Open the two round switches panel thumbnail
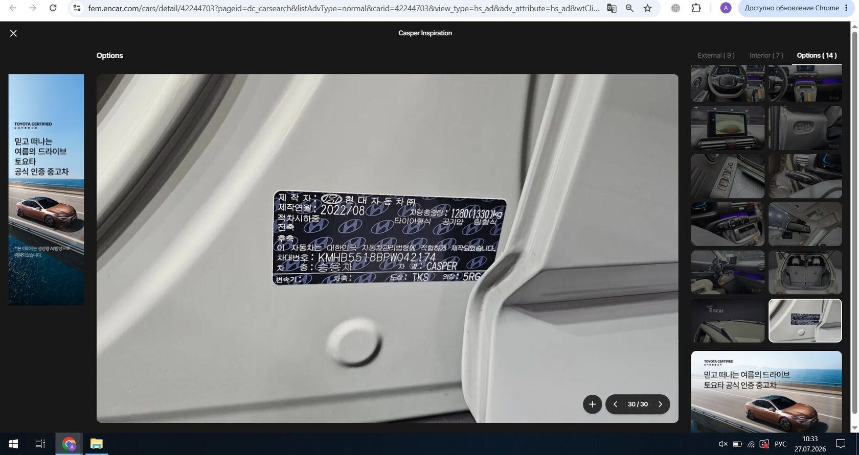 [x=805, y=128]
